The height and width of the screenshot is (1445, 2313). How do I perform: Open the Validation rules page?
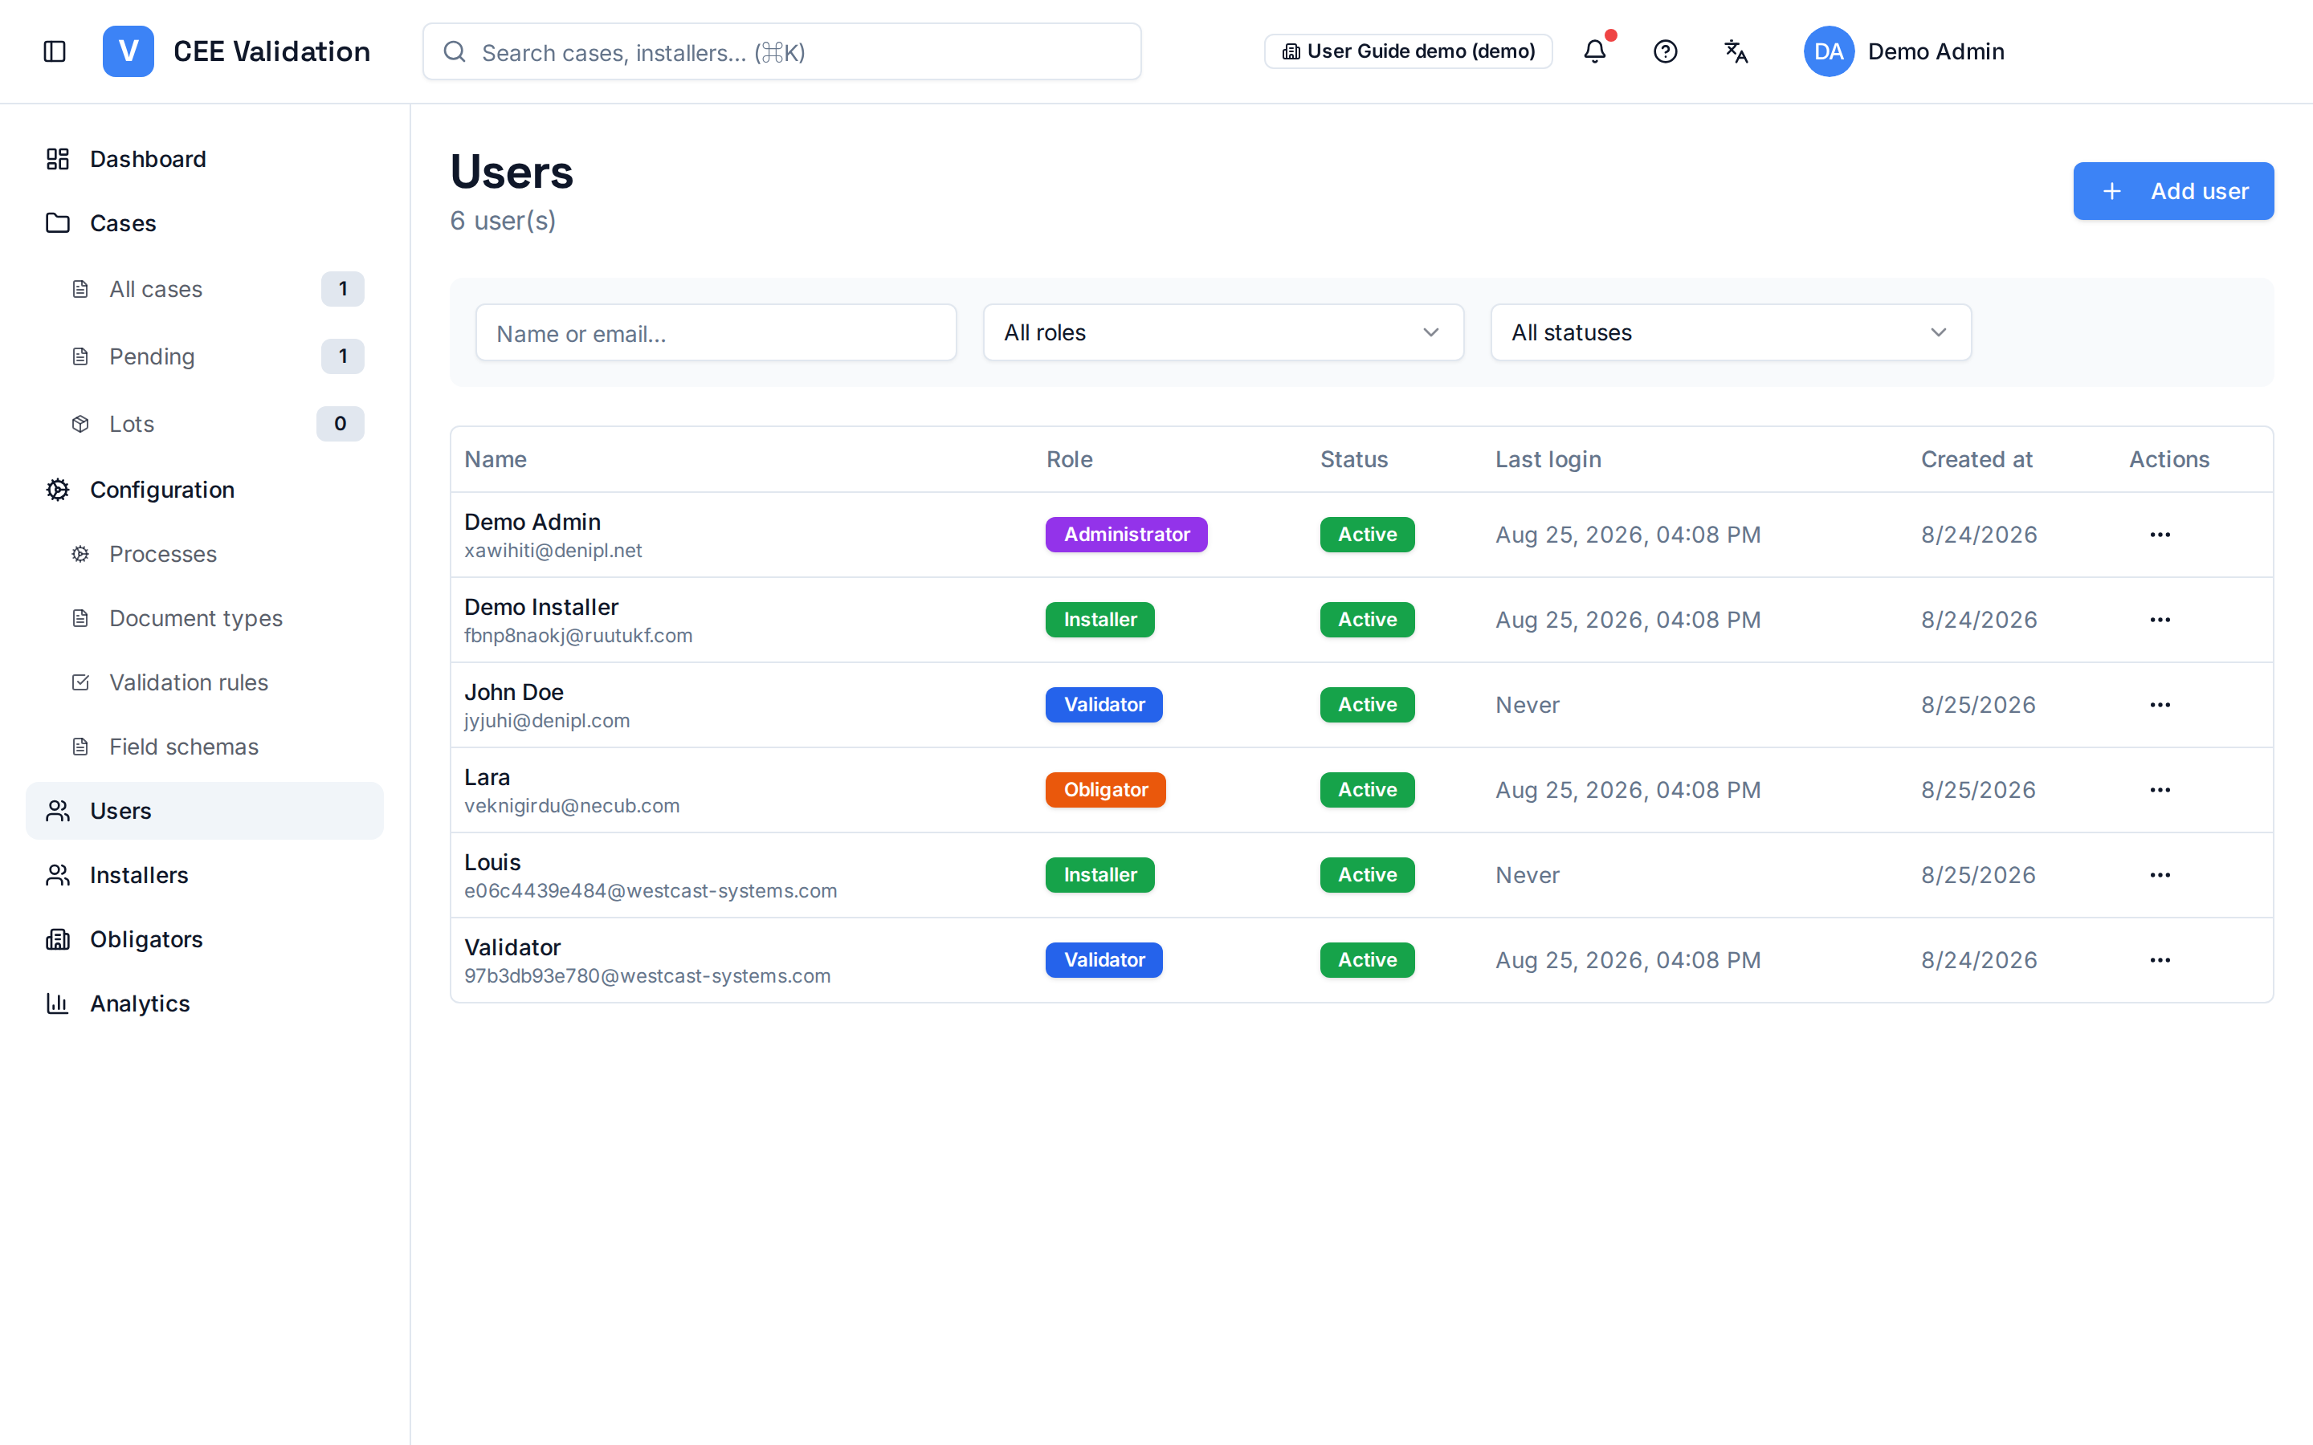(x=205, y=682)
